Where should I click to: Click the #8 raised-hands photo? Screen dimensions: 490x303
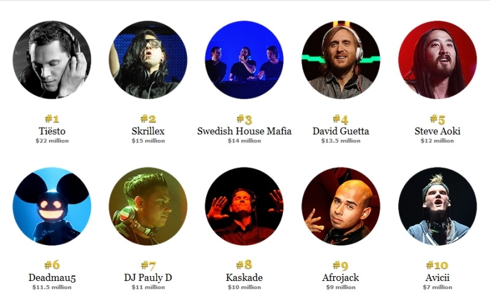point(244,206)
